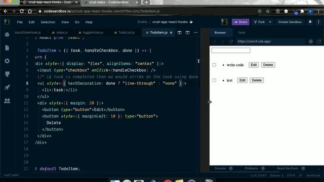Toggle the test task checkbox

tap(214, 80)
